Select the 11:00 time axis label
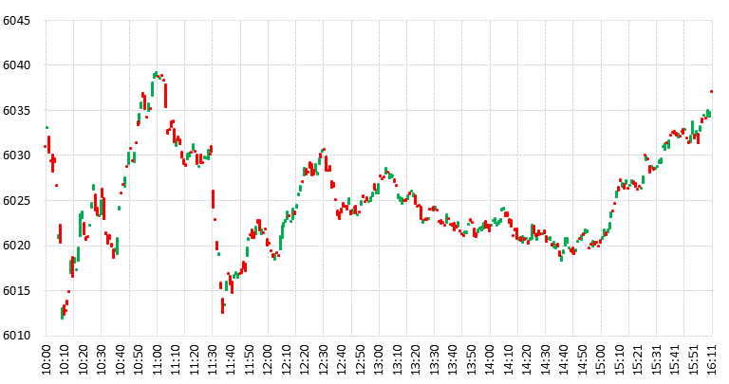The image size is (729, 384). pos(154,360)
